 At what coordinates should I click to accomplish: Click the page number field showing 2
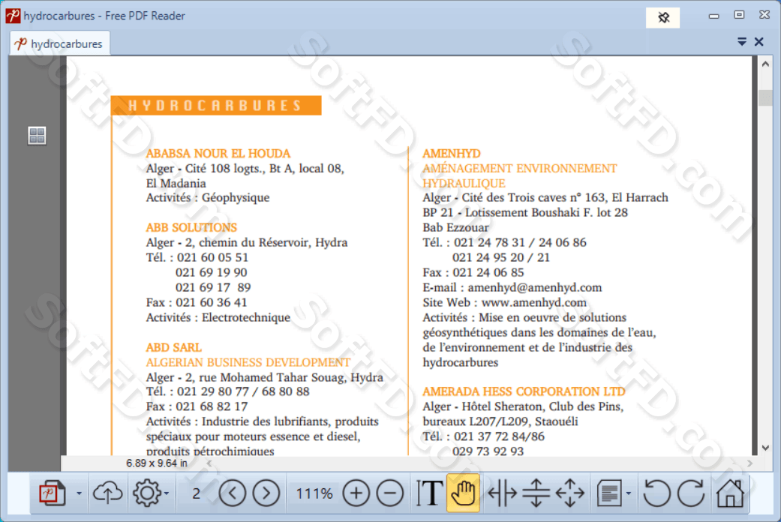coord(197,493)
